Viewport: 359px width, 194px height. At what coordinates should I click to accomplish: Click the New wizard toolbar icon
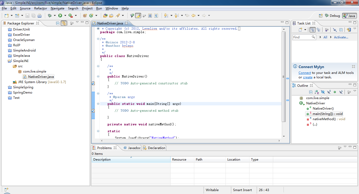(7, 16)
